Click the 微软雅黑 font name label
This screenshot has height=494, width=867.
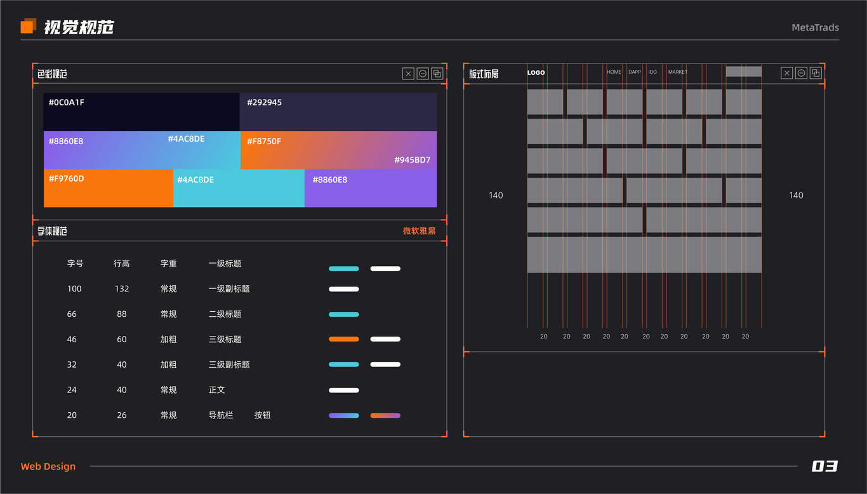point(420,231)
